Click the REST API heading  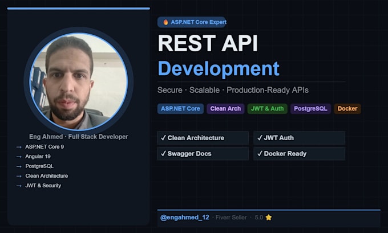[208, 43]
